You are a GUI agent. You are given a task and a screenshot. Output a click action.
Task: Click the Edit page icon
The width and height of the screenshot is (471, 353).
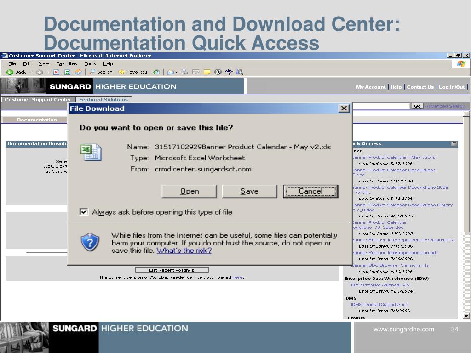pyautogui.click(x=196, y=72)
